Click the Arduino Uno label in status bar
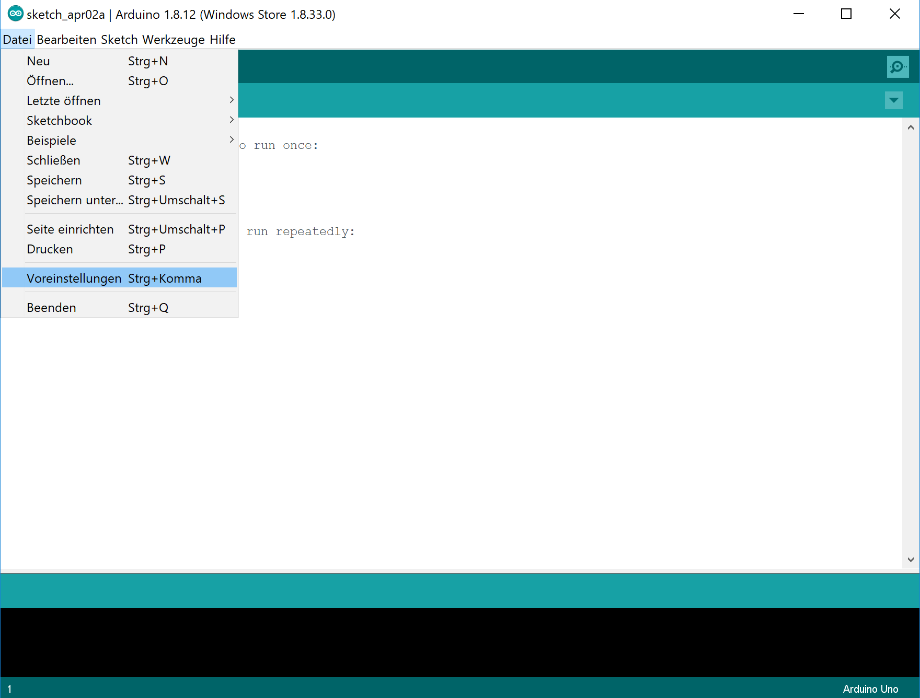920x698 pixels. click(870, 689)
